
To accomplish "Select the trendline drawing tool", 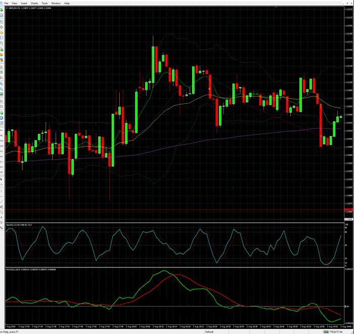I will tap(2, 201).
